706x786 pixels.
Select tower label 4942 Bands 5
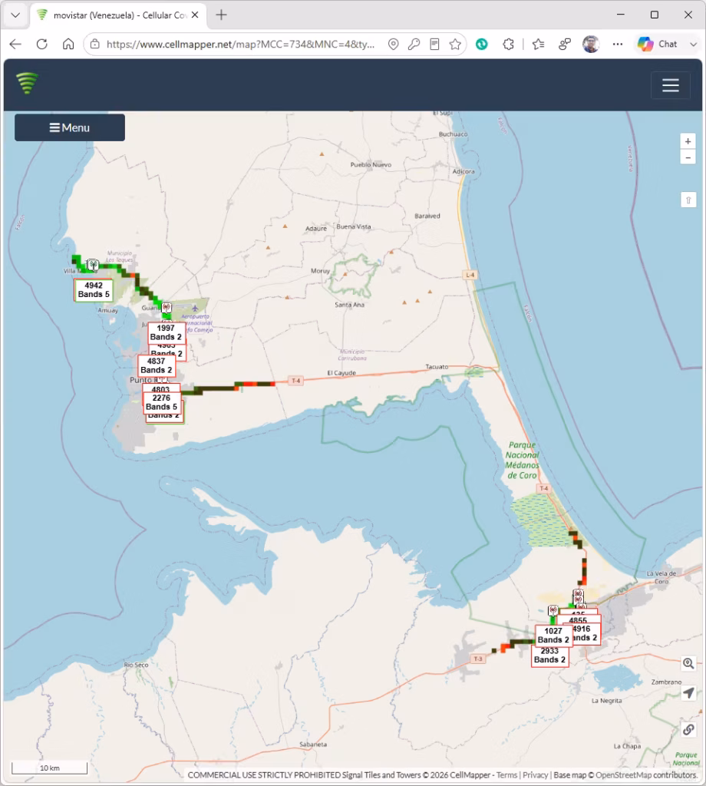[x=94, y=289]
